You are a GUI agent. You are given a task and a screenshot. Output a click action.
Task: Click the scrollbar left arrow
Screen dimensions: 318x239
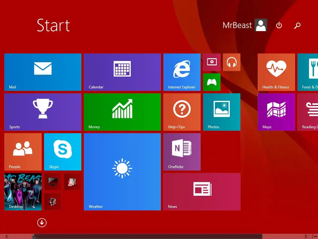[7, 237]
